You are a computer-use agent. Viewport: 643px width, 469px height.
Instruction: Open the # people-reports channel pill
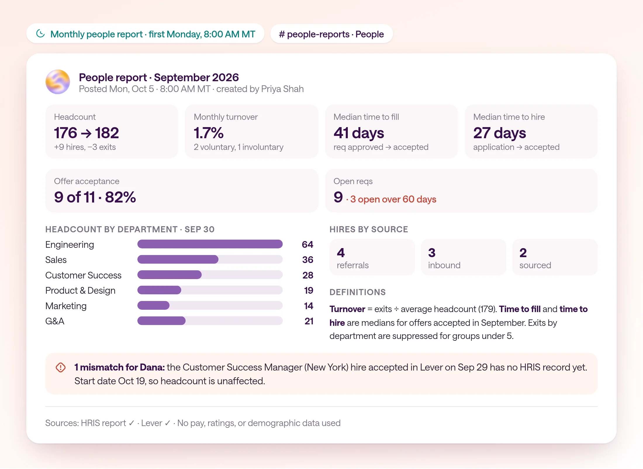(x=331, y=34)
